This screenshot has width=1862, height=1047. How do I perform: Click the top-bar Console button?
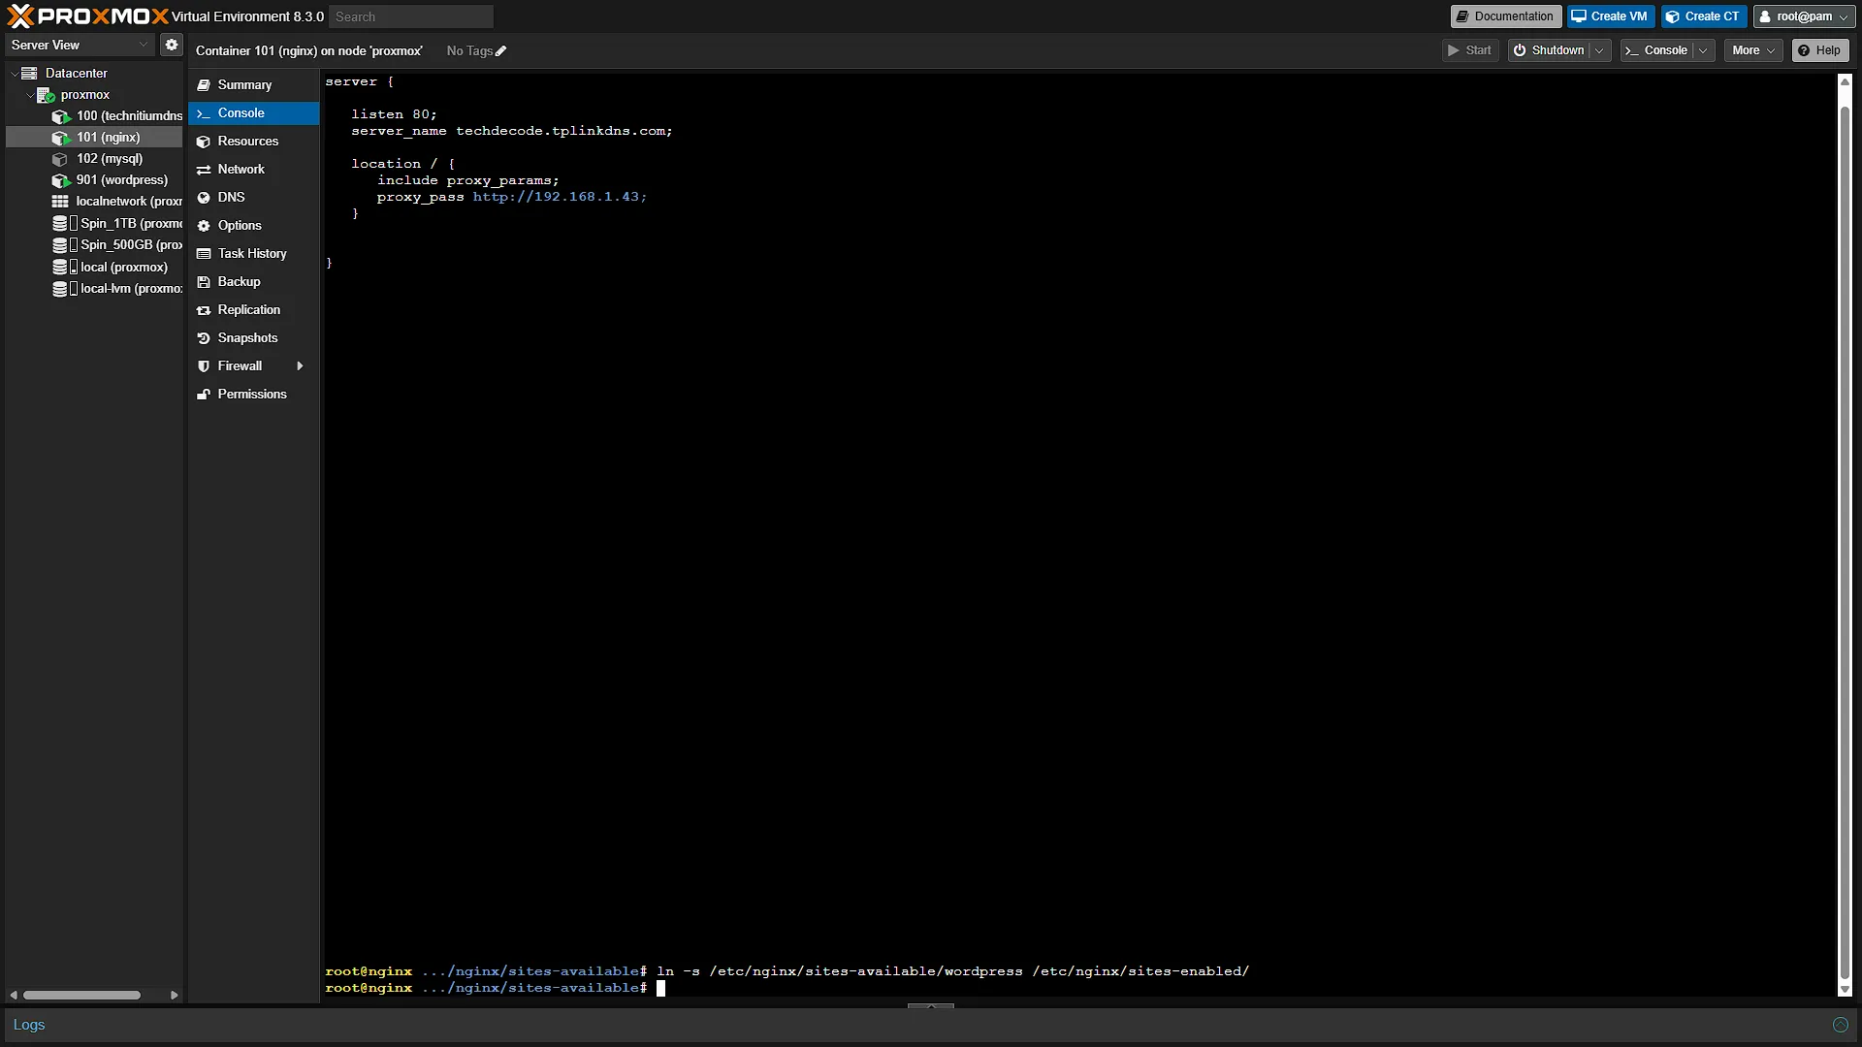click(1657, 50)
